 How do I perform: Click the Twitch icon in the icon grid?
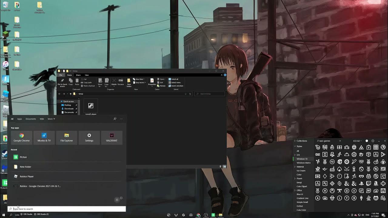pos(369,183)
